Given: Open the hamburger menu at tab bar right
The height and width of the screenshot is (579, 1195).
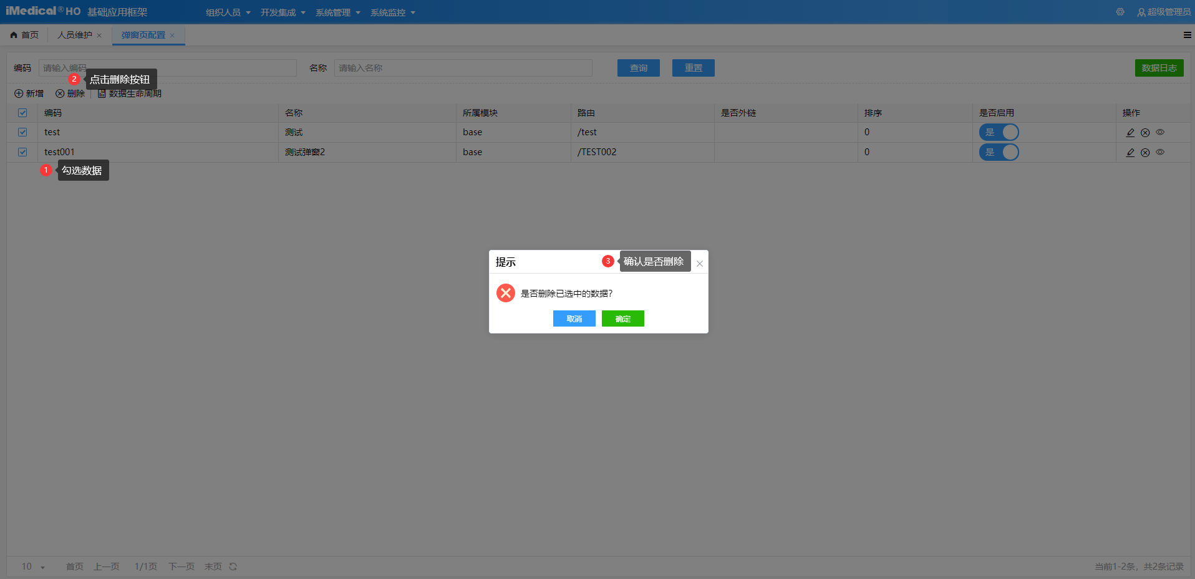Looking at the screenshot, I should pyautogui.click(x=1187, y=35).
